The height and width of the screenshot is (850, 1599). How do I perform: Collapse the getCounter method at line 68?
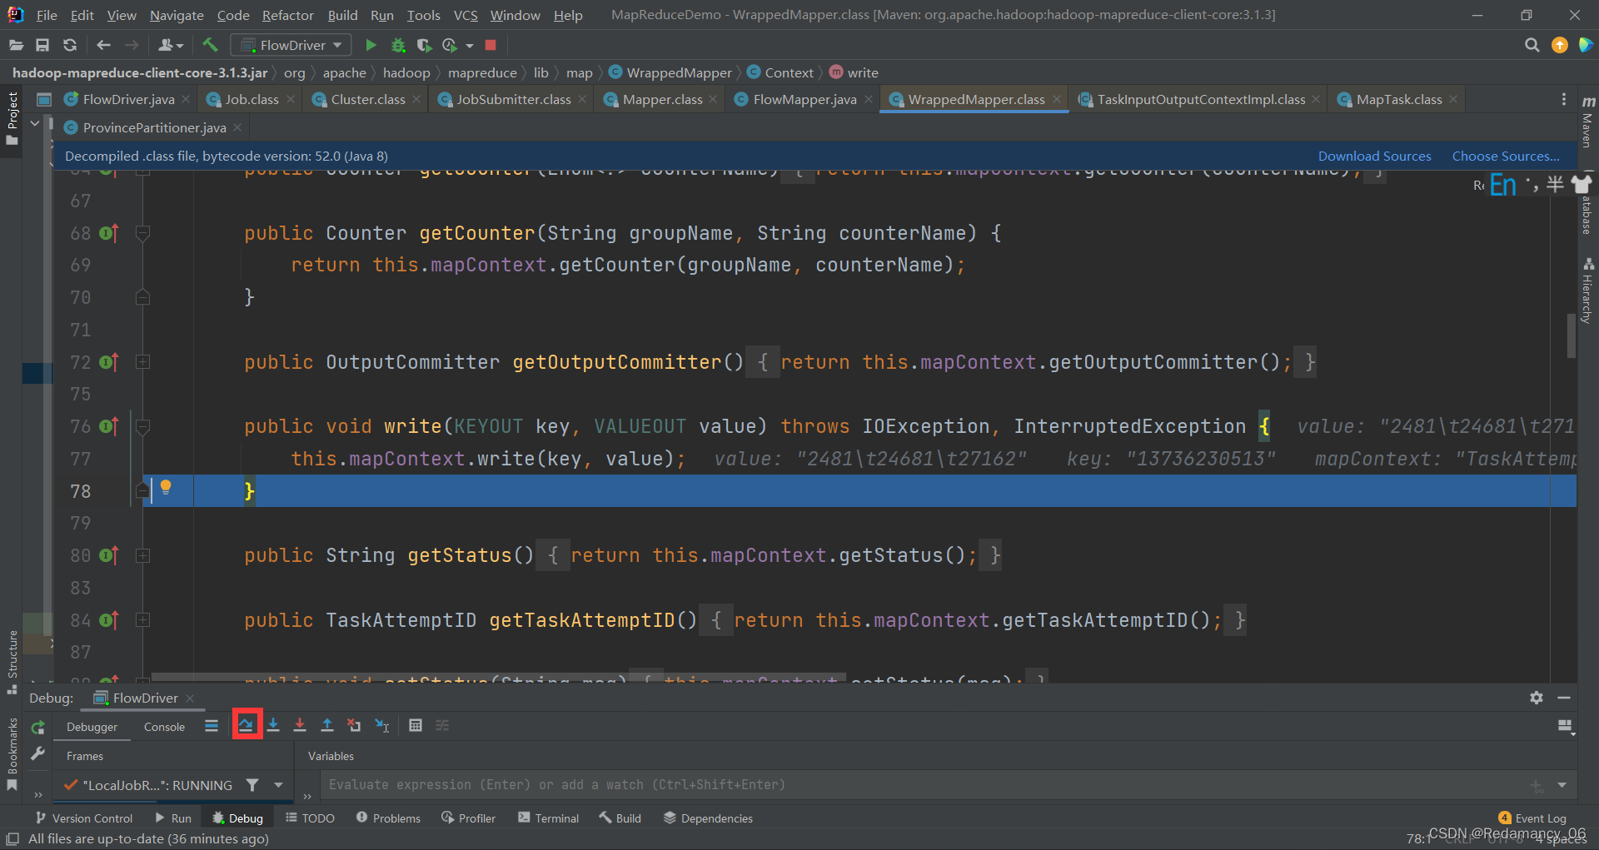(x=142, y=233)
